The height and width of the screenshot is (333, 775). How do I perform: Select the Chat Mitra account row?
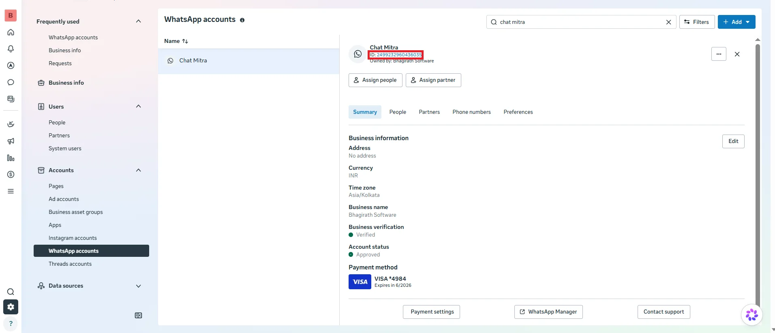click(248, 61)
